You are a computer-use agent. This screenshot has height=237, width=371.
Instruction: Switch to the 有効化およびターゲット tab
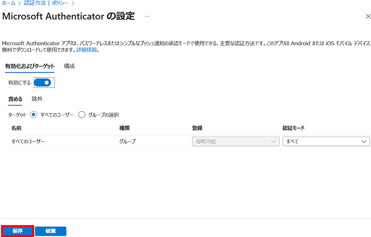pyautogui.click(x=30, y=66)
